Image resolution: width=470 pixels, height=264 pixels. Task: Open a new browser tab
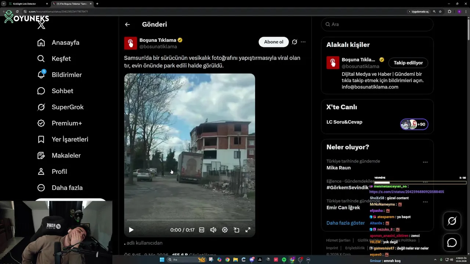click(97, 4)
